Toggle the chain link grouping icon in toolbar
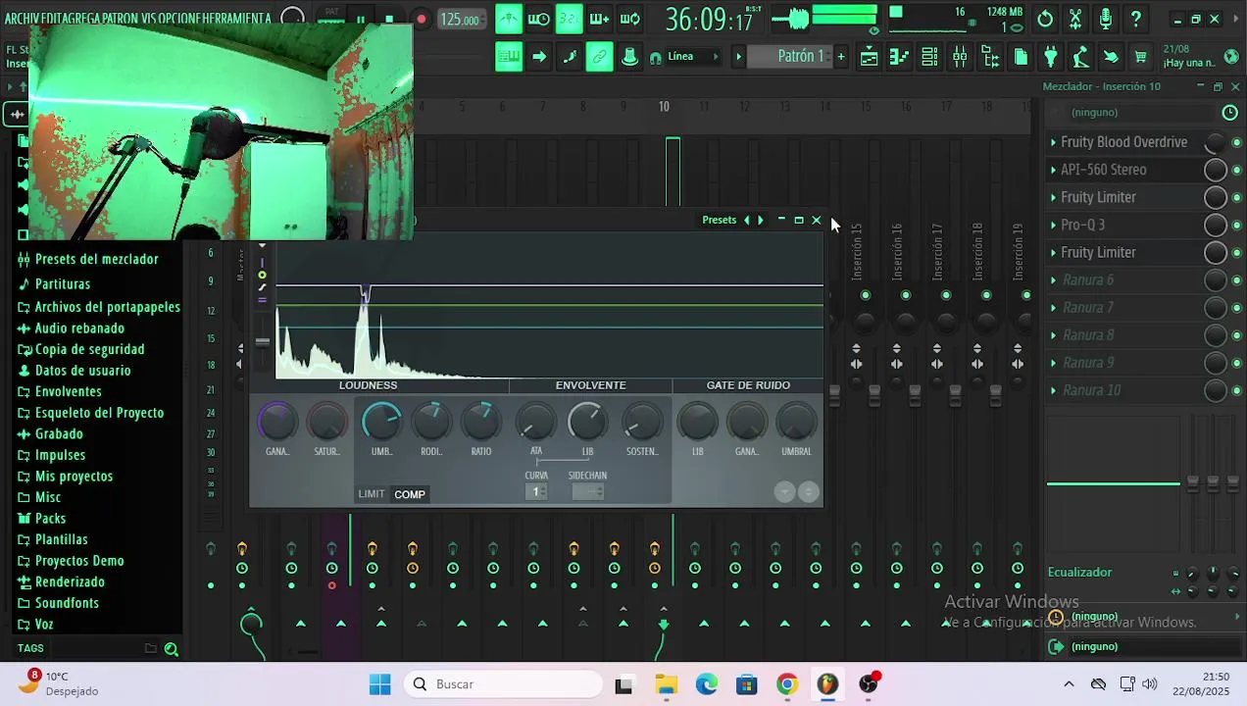 point(599,57)
